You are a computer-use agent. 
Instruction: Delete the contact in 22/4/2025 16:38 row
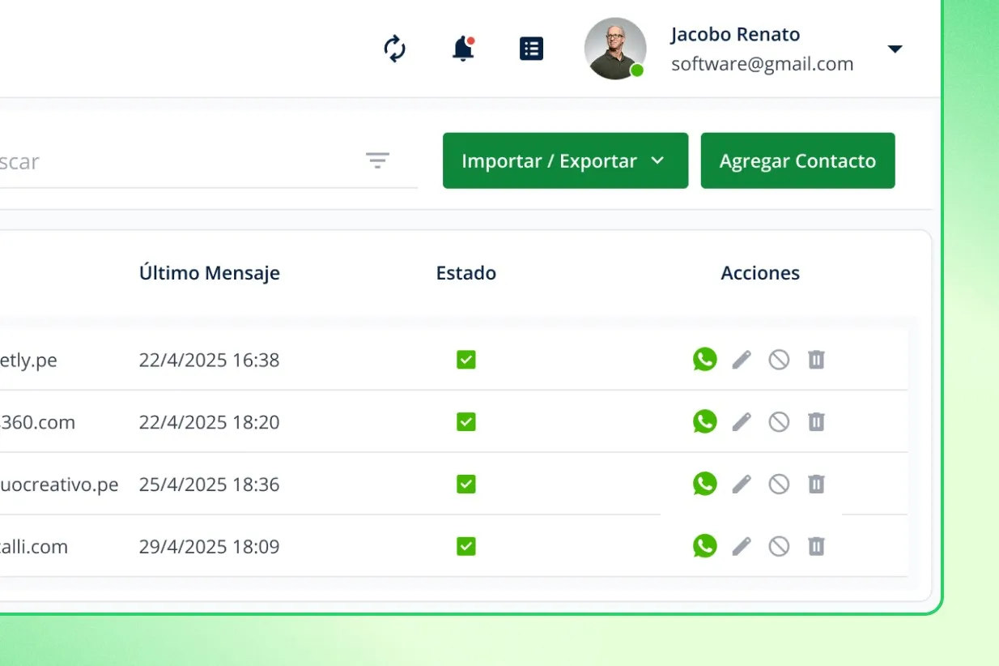click(816, 360)
